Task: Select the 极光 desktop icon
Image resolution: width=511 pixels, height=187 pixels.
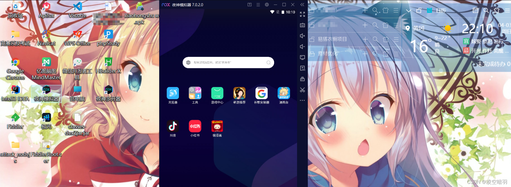Action: pyautogui.click(x=47, y=121)
